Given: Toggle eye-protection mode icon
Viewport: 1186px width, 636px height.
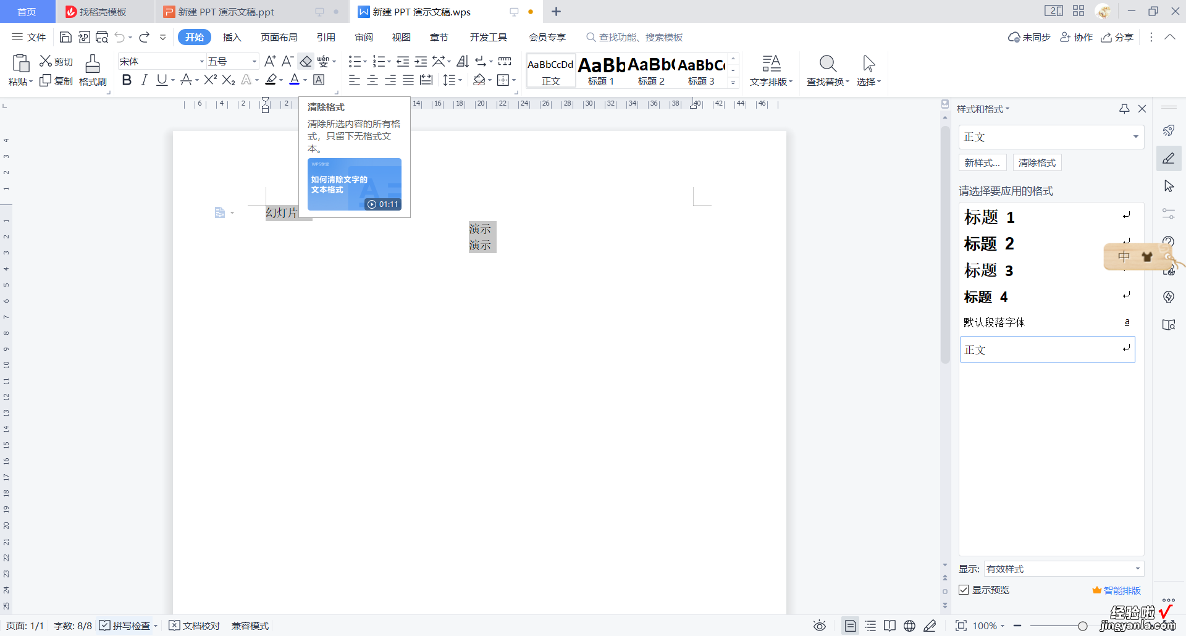Looking at the screenshot, I should tap(820, 626).
